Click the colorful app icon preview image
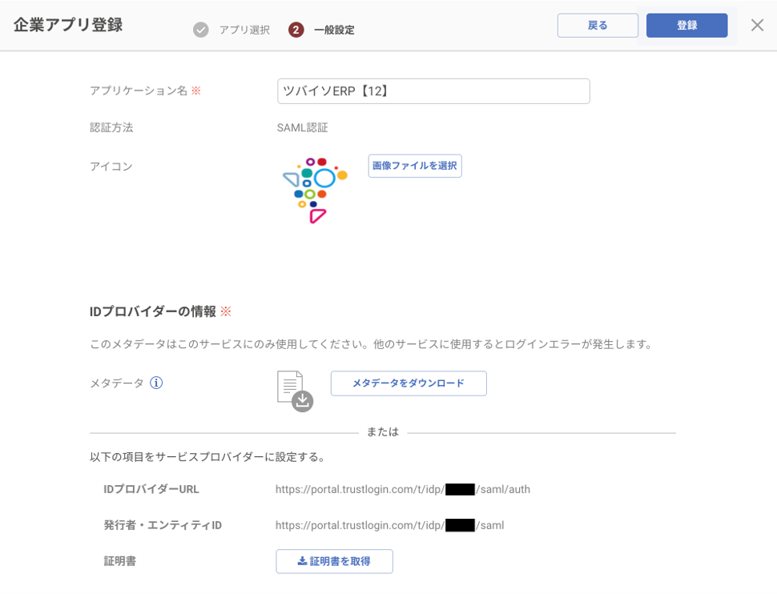Viewport: 777px width, 594px height. pos(315,190)
